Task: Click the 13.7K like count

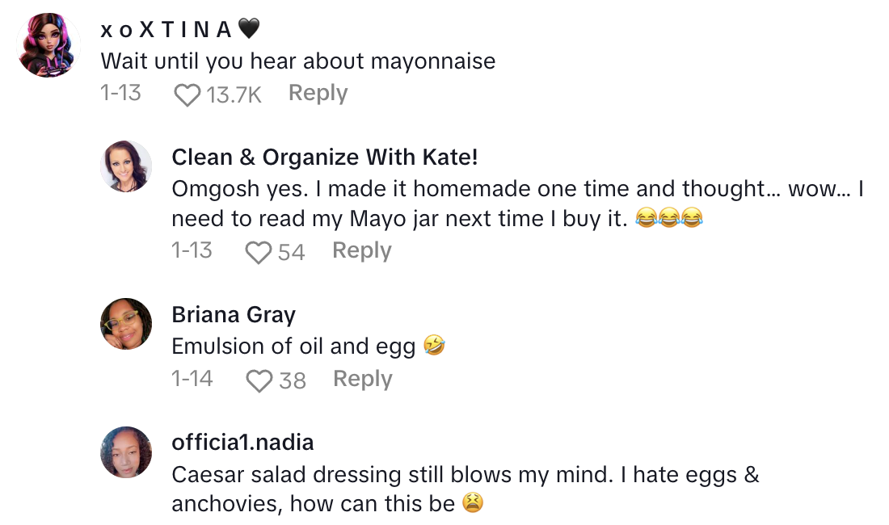Action: tap(234, 95)
